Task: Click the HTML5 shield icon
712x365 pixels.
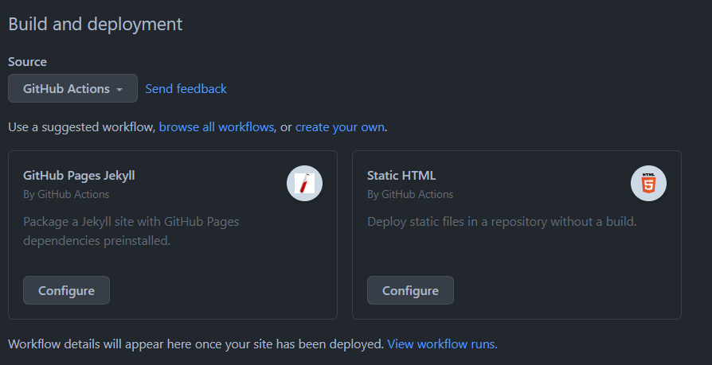Action: [x=648, y=183]
